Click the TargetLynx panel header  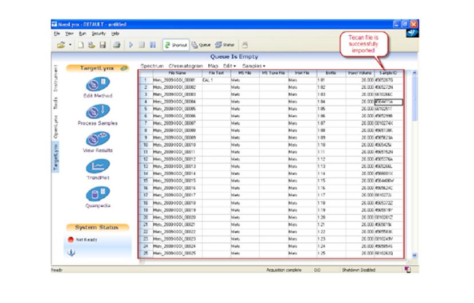[x=98, y=68]
